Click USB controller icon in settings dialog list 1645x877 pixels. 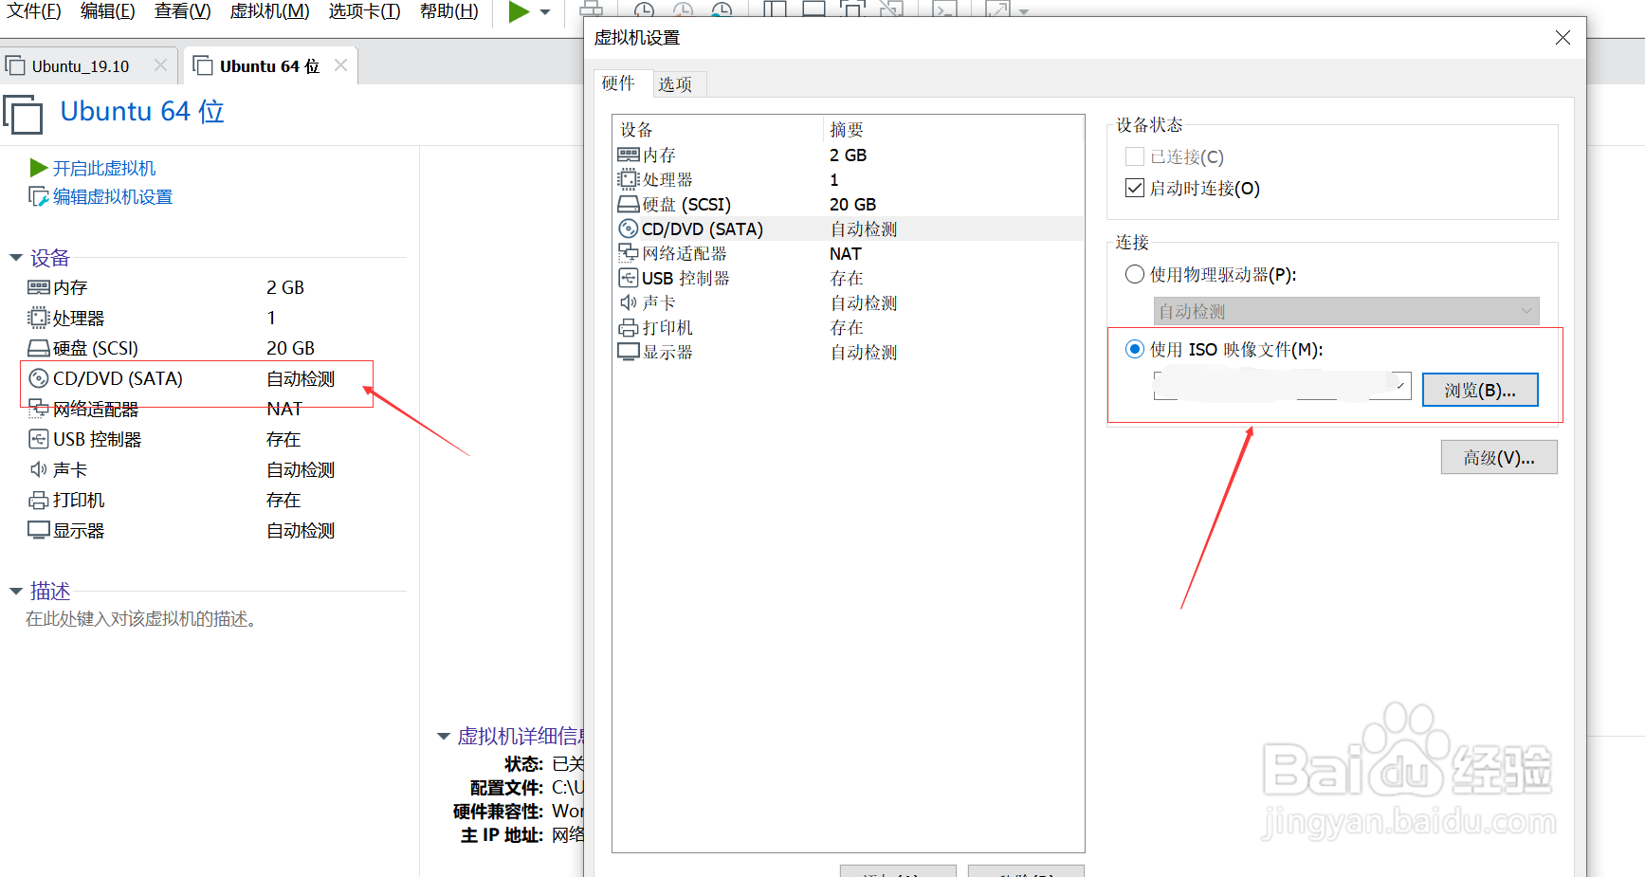click(628, 278)
